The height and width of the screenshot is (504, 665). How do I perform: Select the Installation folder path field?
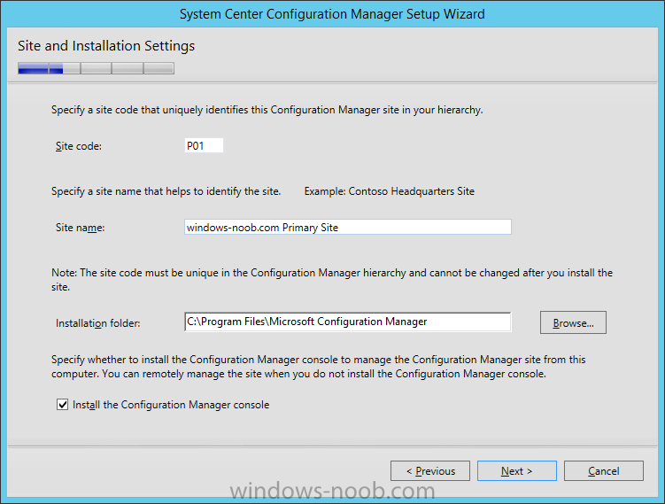(348, 322)
